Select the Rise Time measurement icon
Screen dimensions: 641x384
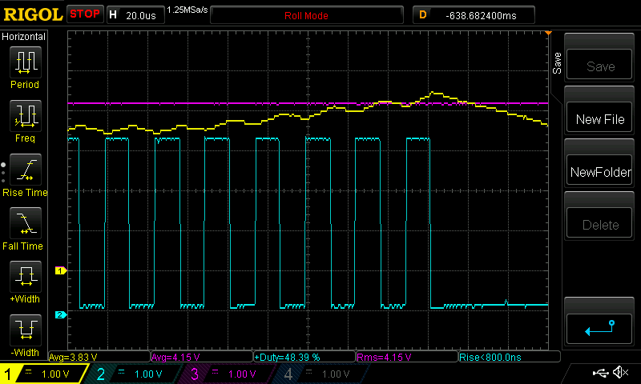(x=24, y=170)
